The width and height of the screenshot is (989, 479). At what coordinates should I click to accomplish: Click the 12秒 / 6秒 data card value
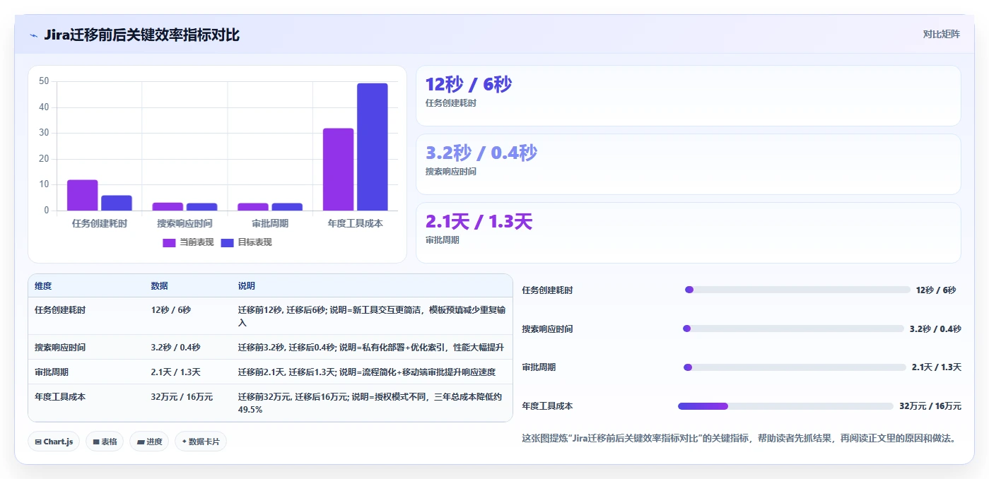[469, 84]
